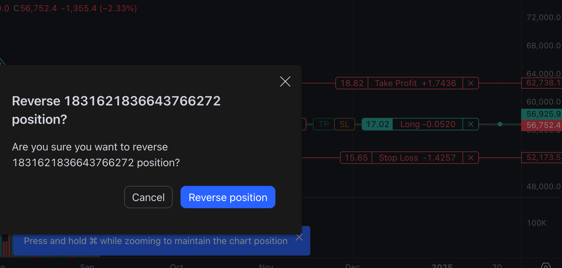Click the TP button on position line
The width and height of the screenshot is (562, 268).
tap(324, 124)
